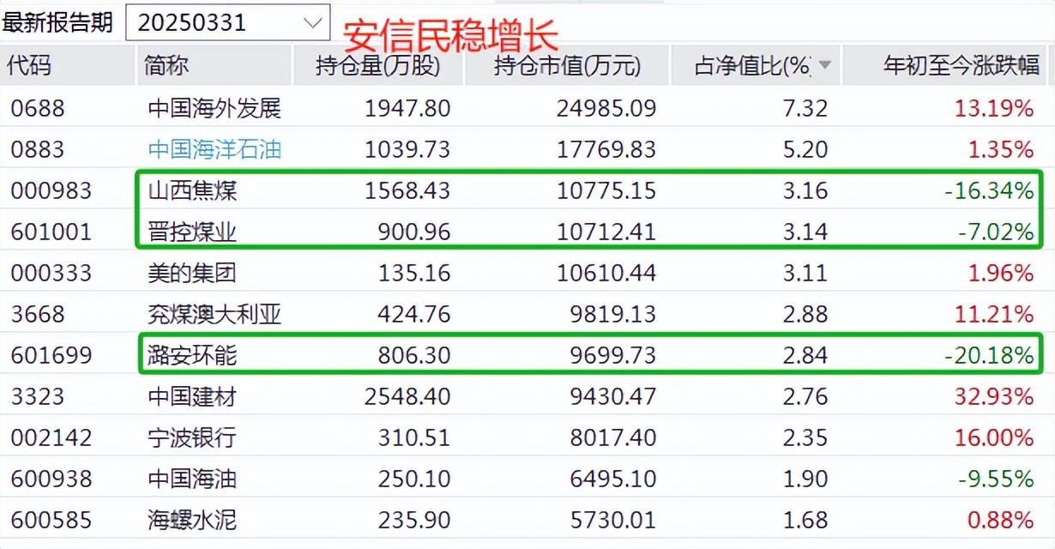Select net value ratio 7.32
Screen dimensions: 1055x549
(x=805, y=108)
